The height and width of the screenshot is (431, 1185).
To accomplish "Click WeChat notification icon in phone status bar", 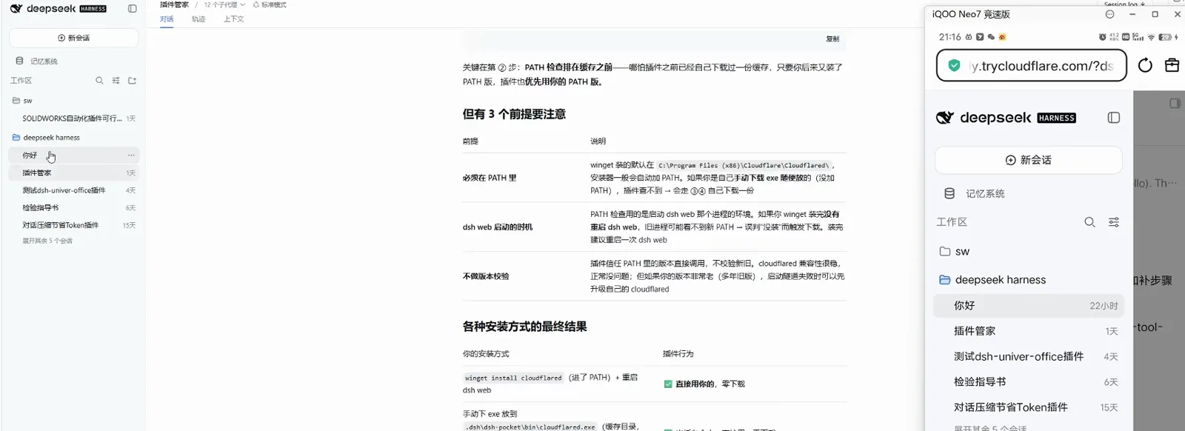I will (x=991, y=37).
